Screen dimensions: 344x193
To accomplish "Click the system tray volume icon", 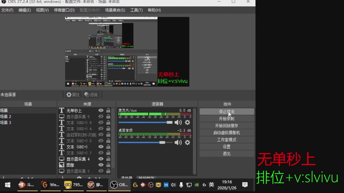I will 173,185.
